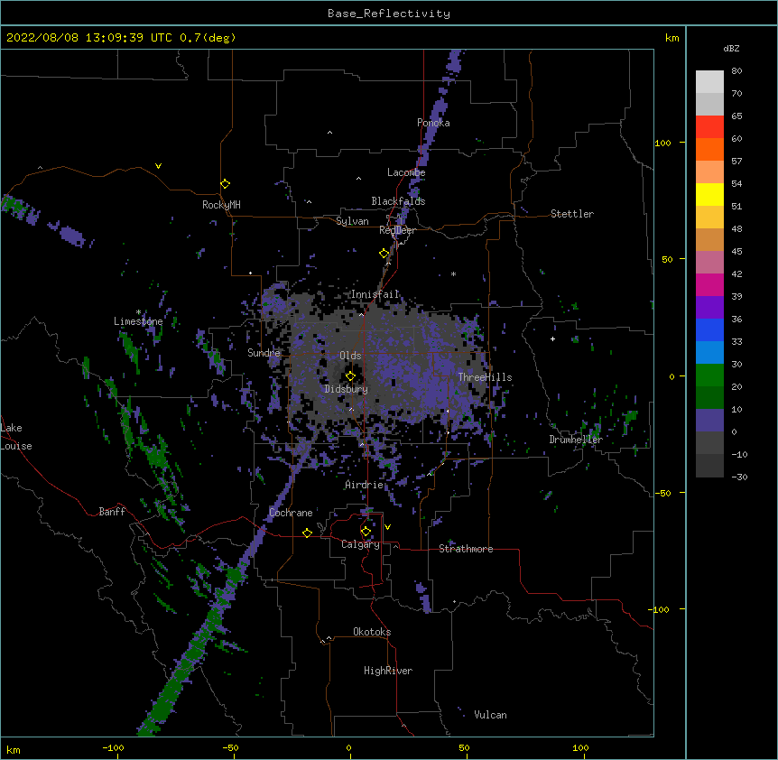The height and width of the screenshot is (760, 778).
Task: Click the white caret marker west of Ponoka
Action: pos(330,133)
